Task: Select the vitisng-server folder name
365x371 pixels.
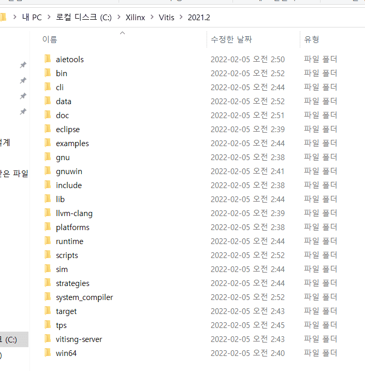Action: (x=79, y=339)
